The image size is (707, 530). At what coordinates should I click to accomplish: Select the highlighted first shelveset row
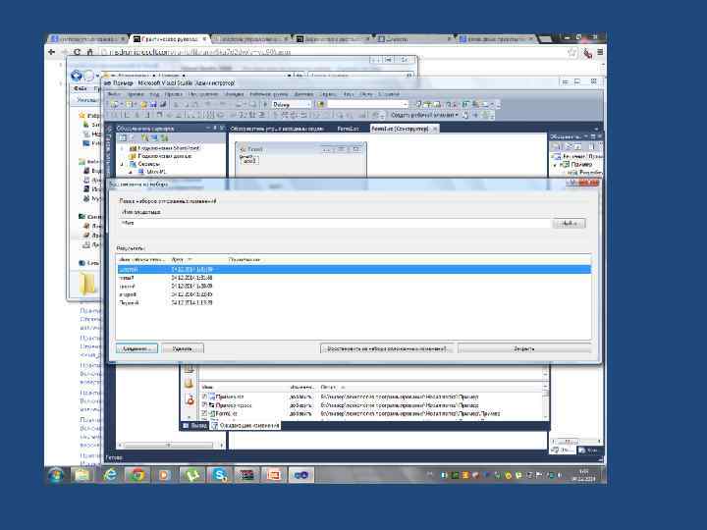coord(353,270)
